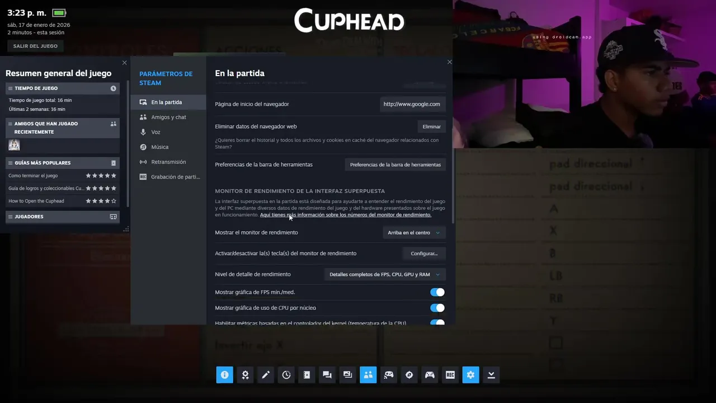This screenshot has width=716, height=403.
Task: Toggle the settings gear icon in toolbar
Action: (470, 375)
